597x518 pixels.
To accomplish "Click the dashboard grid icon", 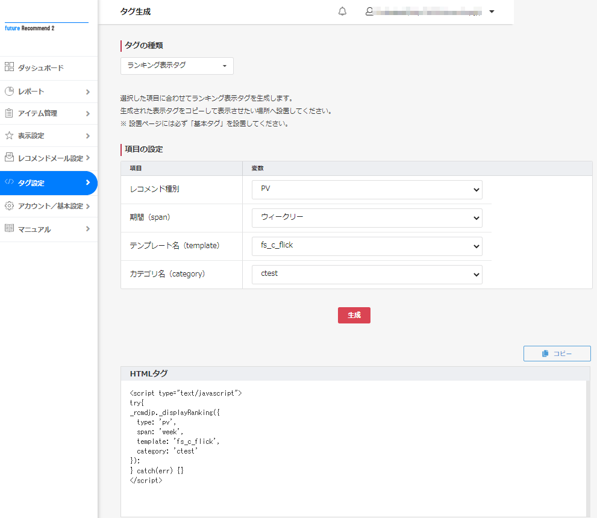I will pyautogui.click(x=9, y=67).
